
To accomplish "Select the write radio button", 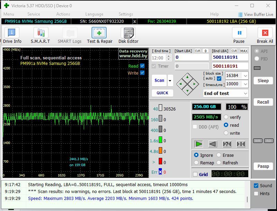I will pyautogui.click(x=226, y=133).
